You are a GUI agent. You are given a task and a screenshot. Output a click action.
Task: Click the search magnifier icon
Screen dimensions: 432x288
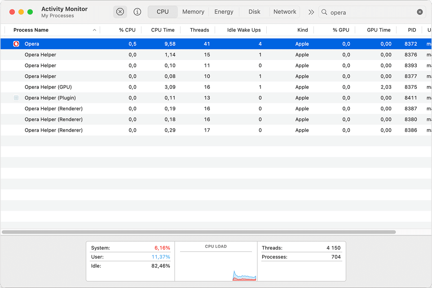coord(324,12)
